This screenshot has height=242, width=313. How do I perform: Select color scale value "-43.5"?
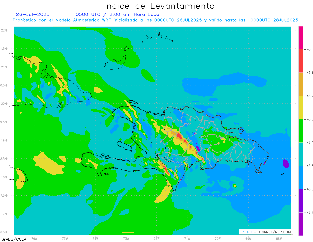pos(309,166)
